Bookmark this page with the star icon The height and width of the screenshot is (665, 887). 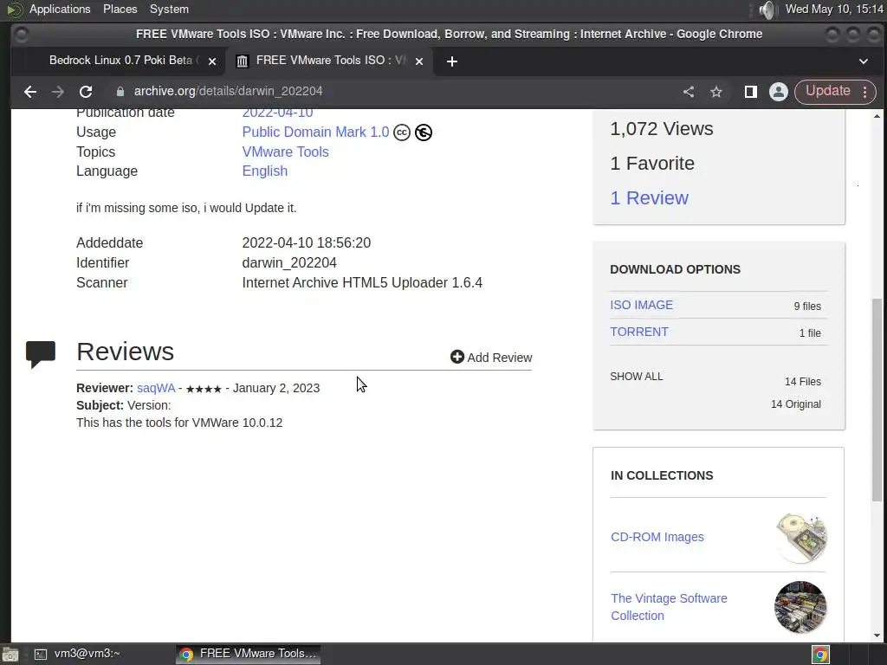(x=716, y=92)
